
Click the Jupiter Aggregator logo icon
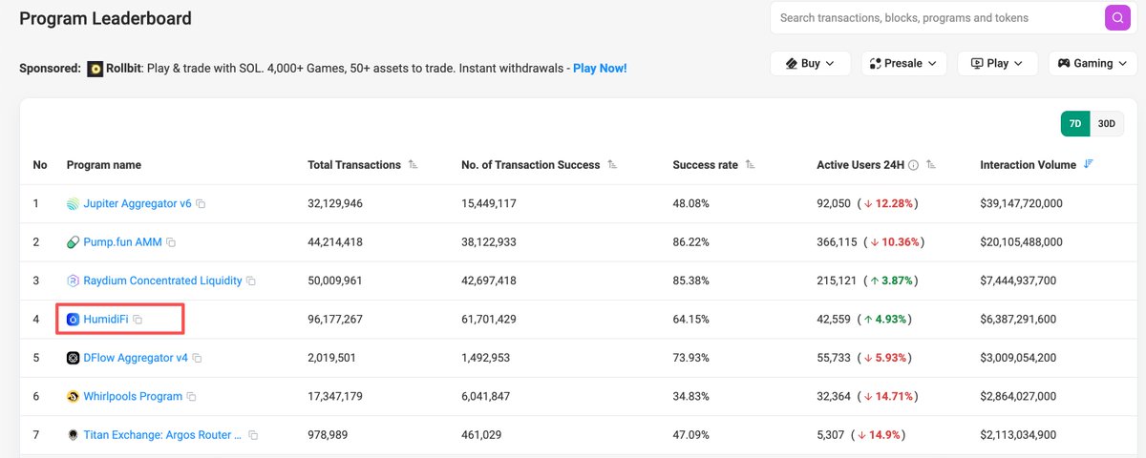tap(74, 204)
